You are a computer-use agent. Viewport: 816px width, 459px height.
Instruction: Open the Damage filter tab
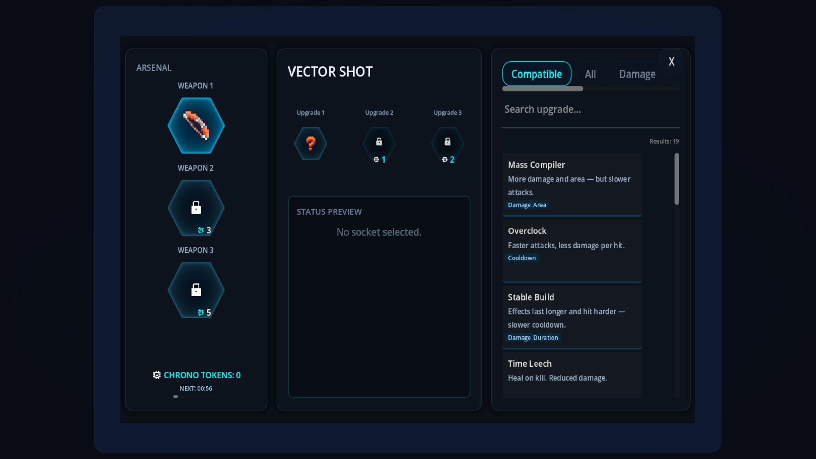637,74
